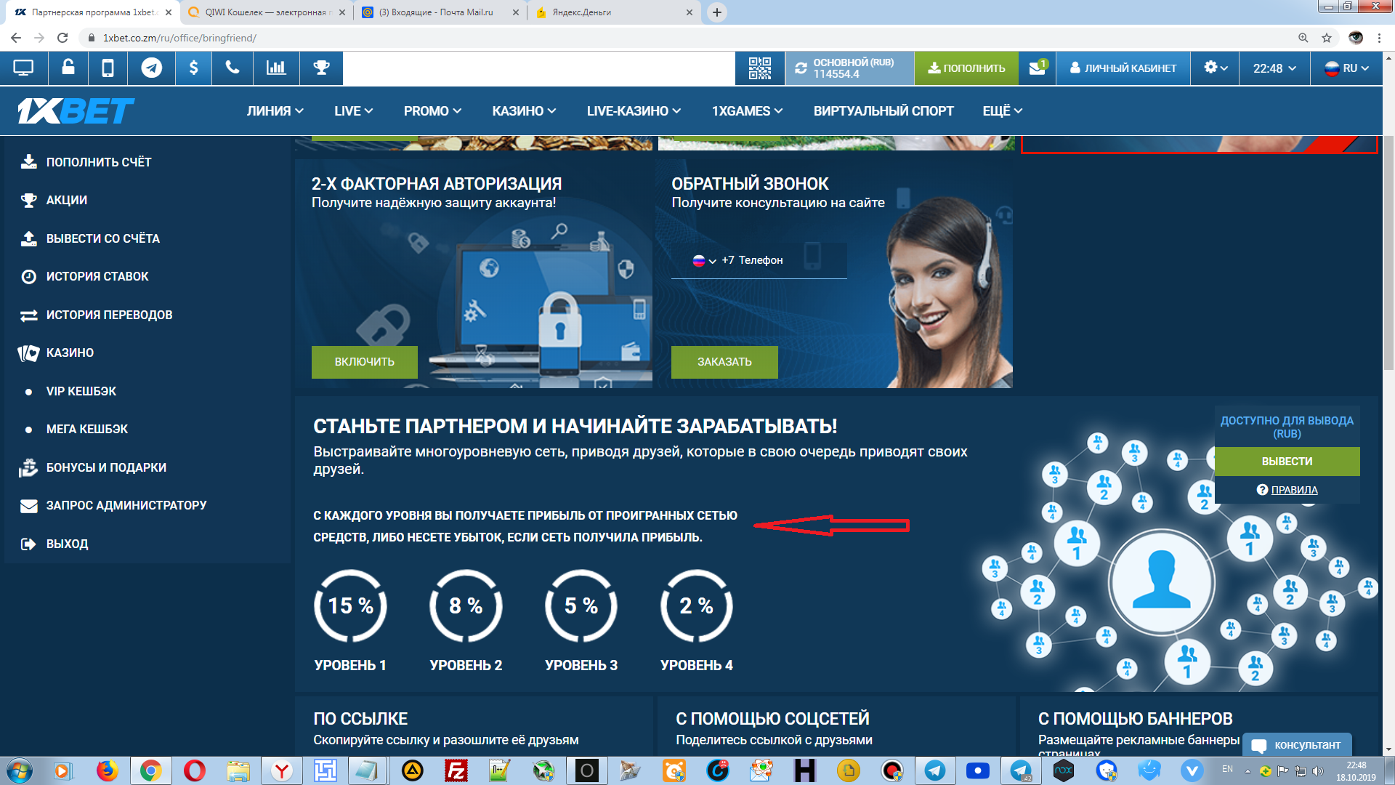Click the 1XBET logo
The height and width of the screenshot is (785, 1395).
point(76,110)
